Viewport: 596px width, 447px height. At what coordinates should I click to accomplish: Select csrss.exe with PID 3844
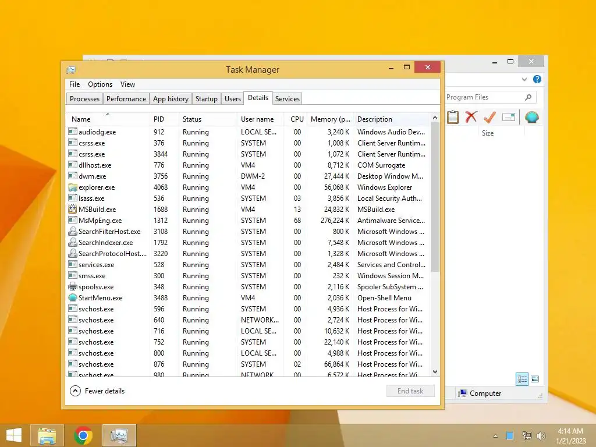point(248,154)
